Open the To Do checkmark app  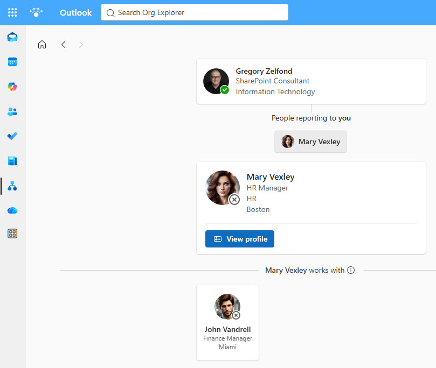click(12, 136)
